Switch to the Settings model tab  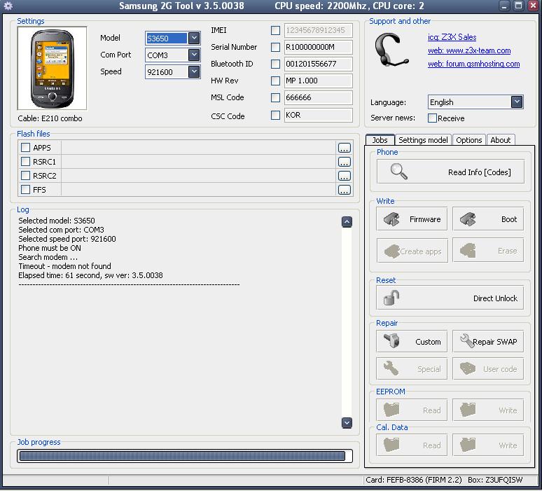[423, 140]
